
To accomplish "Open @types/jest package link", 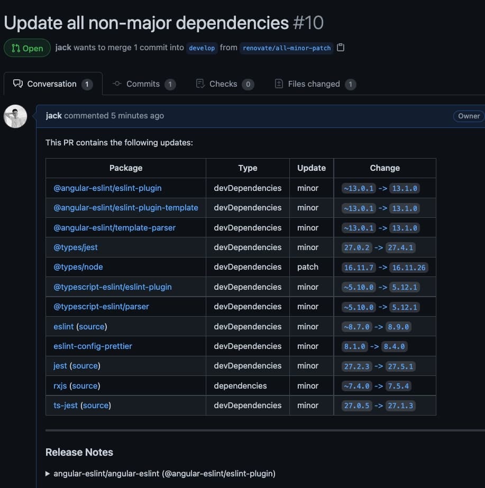I will coord(75,247).
